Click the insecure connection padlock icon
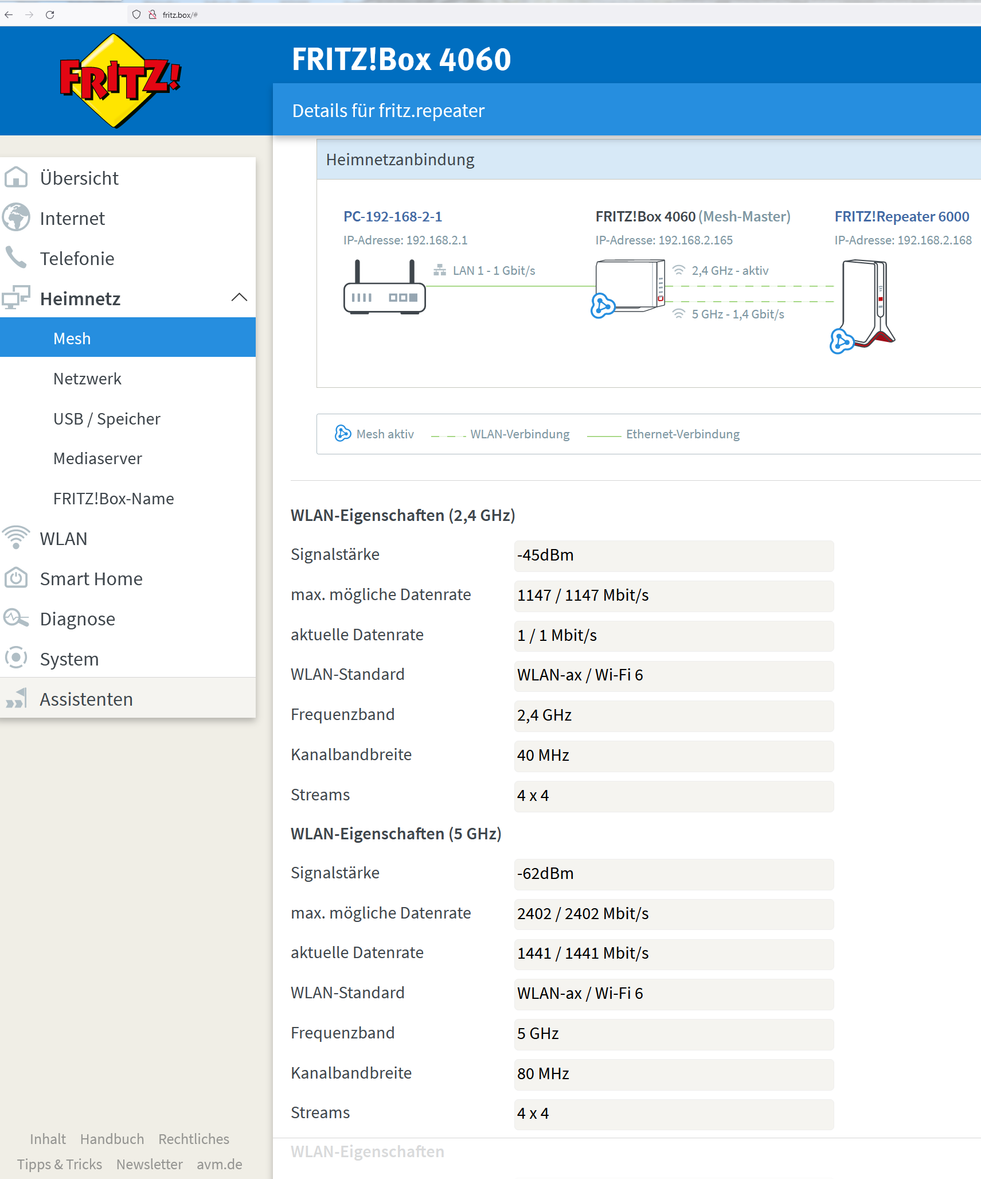 pyautogui.click(x=153, y=15)
